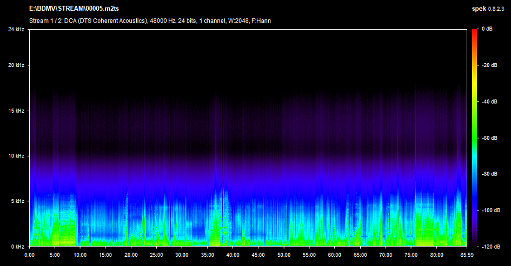Click the DCA stream info text line
511x266 pixels.
tap(150, 21)
